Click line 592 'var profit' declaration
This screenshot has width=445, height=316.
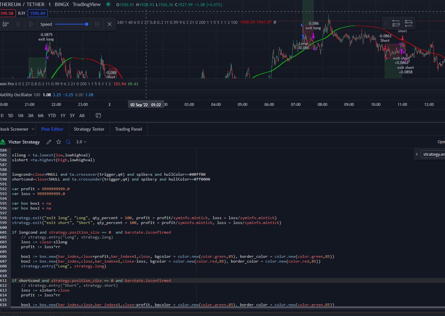click(41, 189)
